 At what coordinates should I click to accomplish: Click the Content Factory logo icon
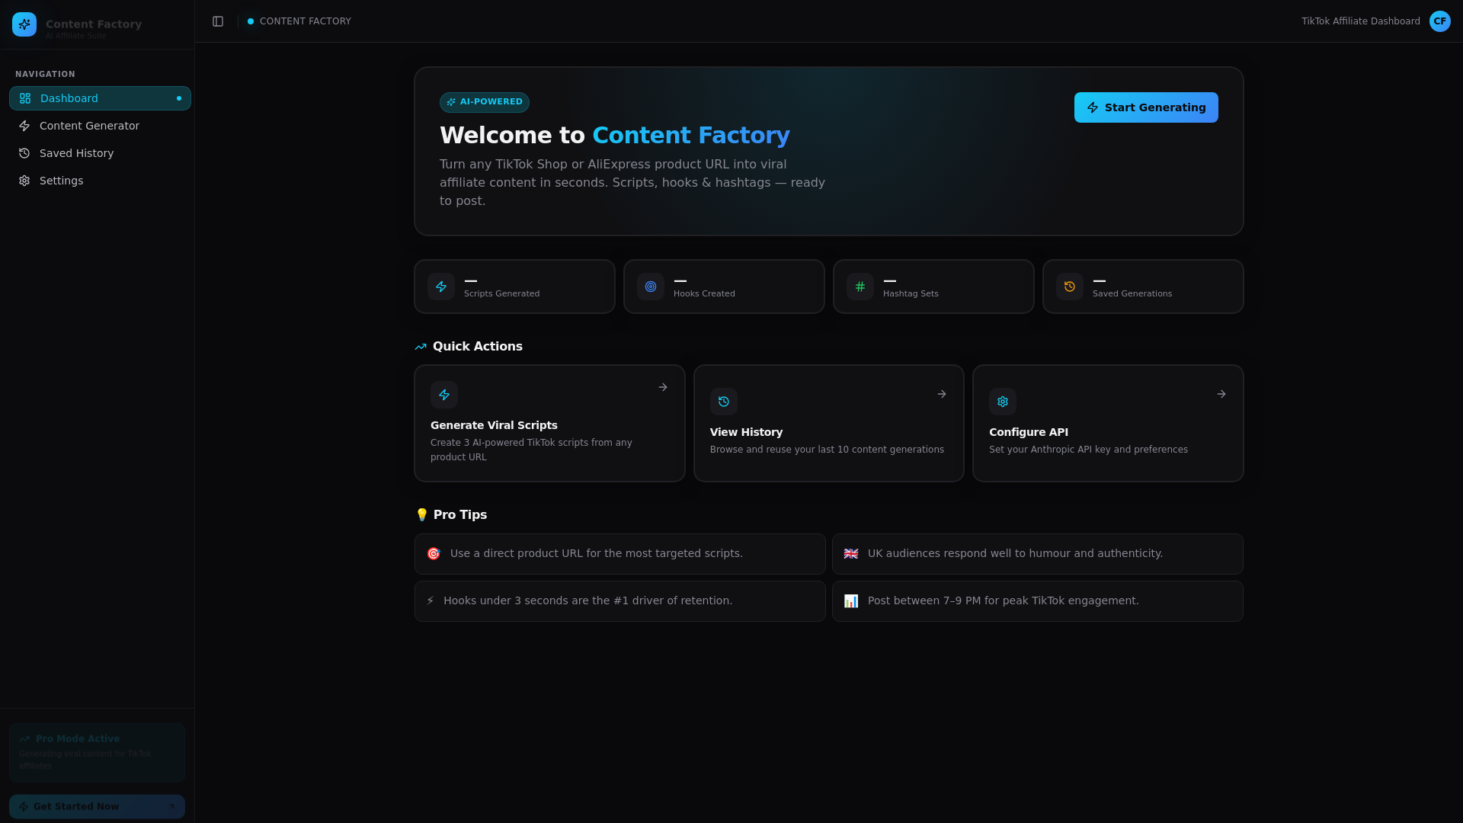(x=24, y=24)
